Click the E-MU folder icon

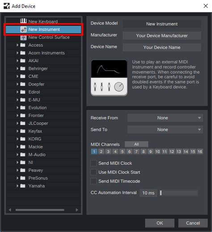(23, 100)
